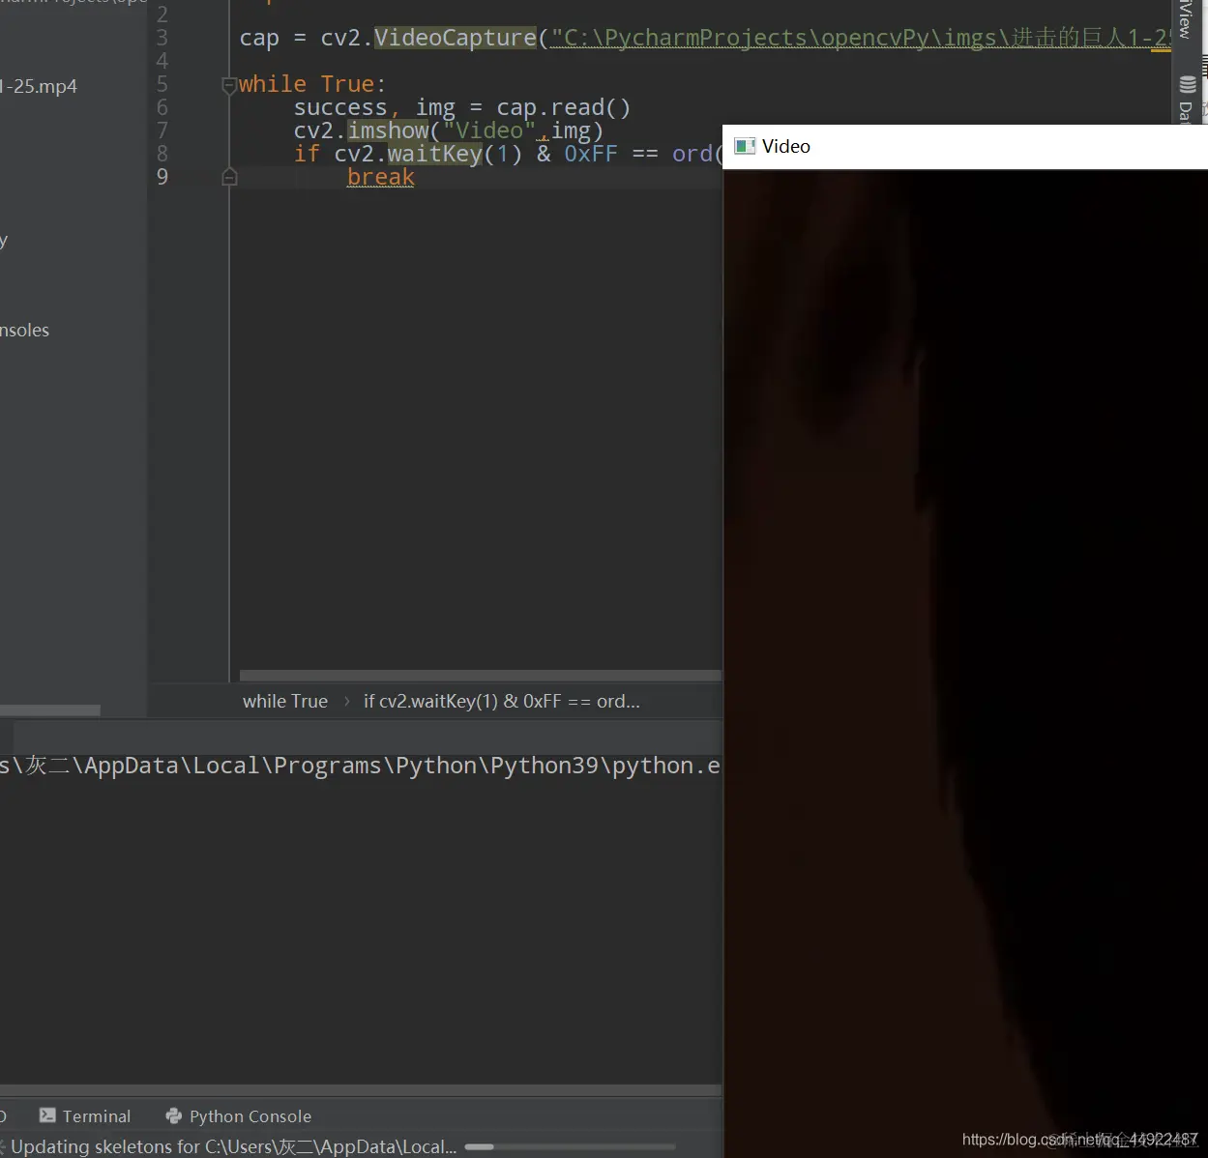Click the 'nsoles' item in project tree
The height and width of the screenshot is (1158, 1208).
tap(25, 331)
